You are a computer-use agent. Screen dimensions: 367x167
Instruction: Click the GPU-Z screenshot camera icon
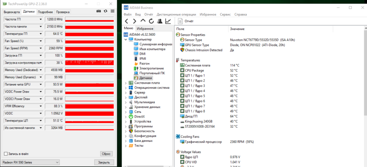99,11
